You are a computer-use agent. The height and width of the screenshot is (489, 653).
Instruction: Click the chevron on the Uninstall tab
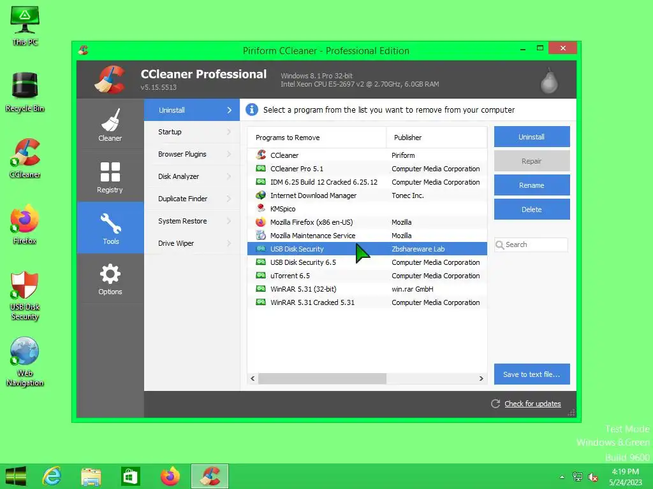[x=230, y=110]
